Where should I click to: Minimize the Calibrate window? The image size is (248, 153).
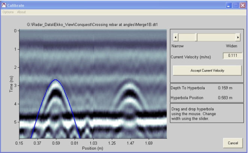pos(229,6)
